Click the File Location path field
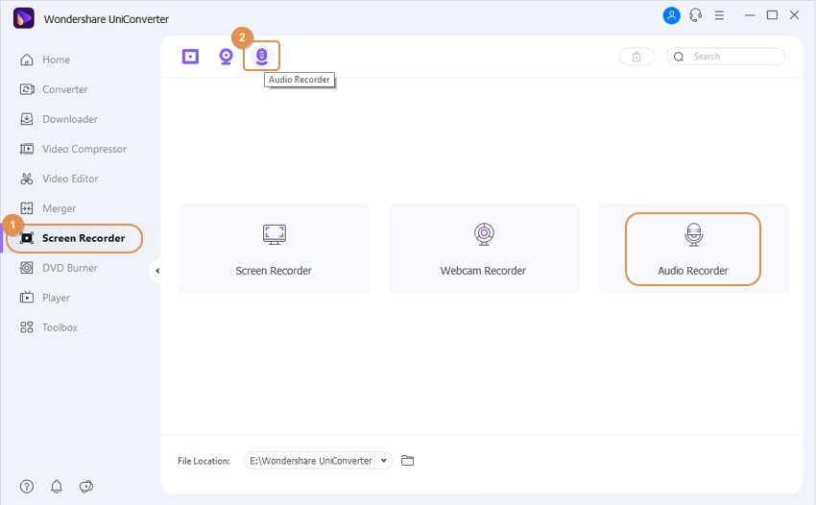Viewport: 816px width, 505px height. click(x=310, y=461)
